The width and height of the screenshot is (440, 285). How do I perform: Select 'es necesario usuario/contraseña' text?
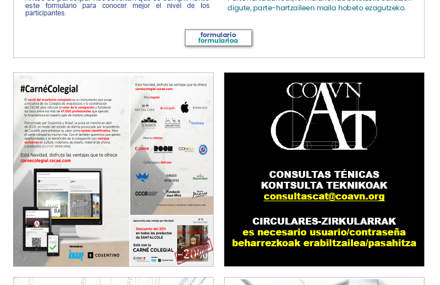(x=324, y=232)
